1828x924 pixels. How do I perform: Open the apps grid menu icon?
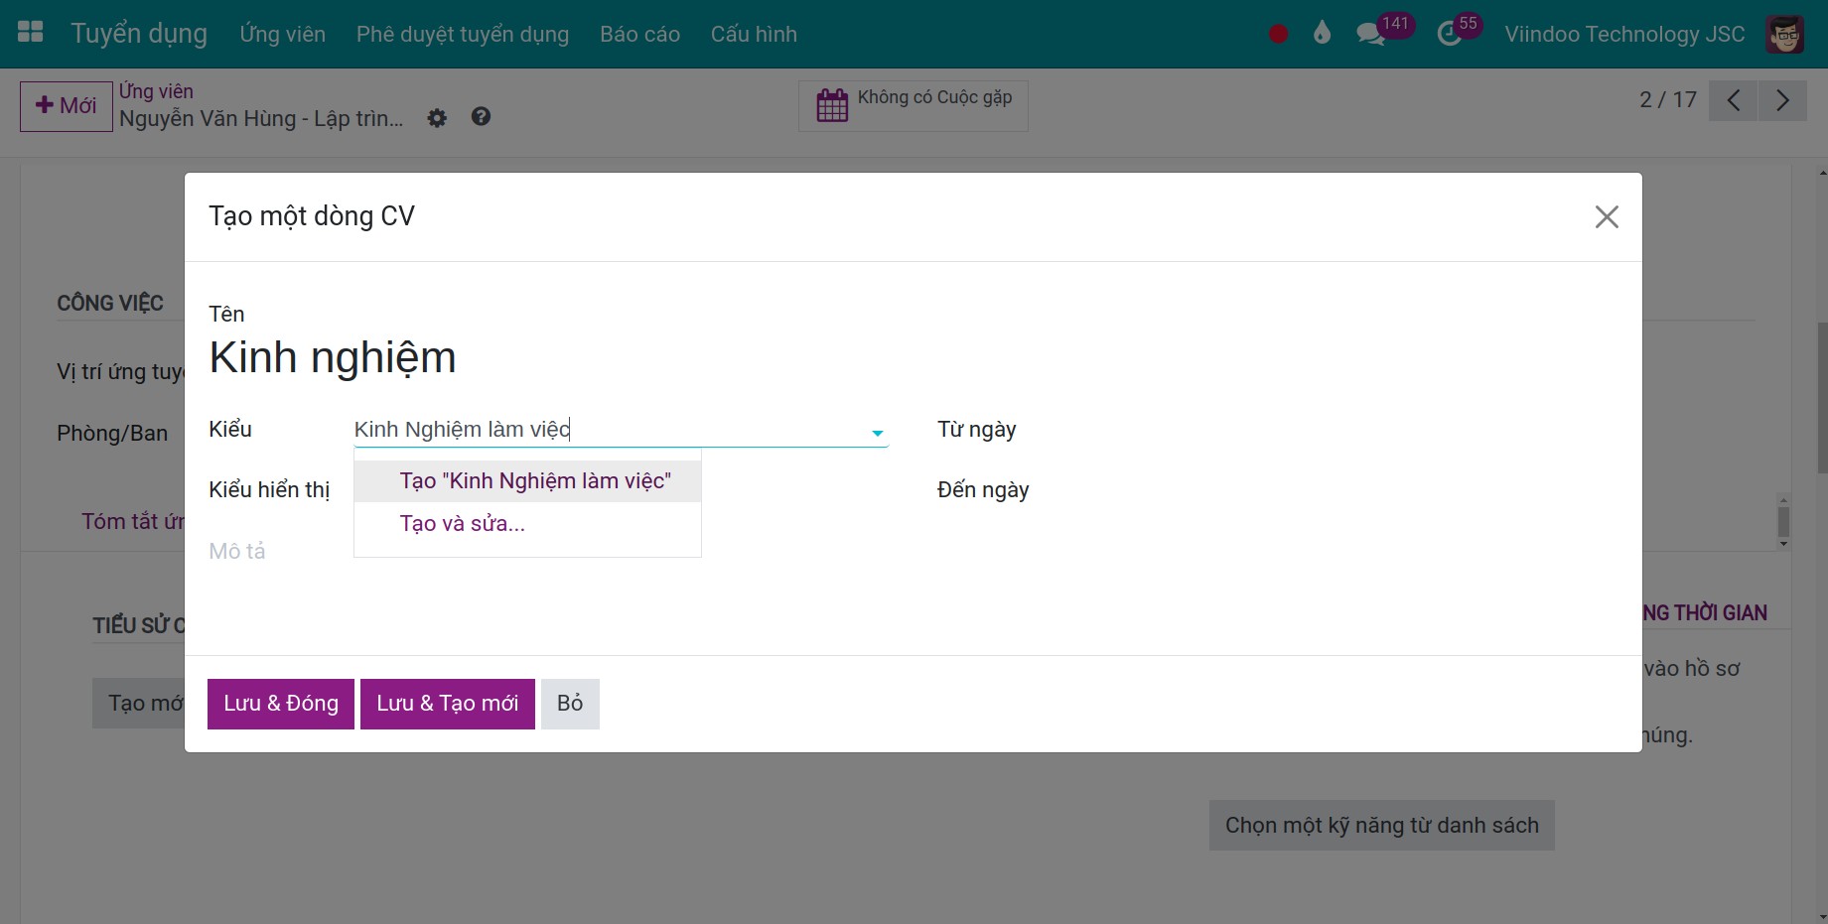click(31, 33)
